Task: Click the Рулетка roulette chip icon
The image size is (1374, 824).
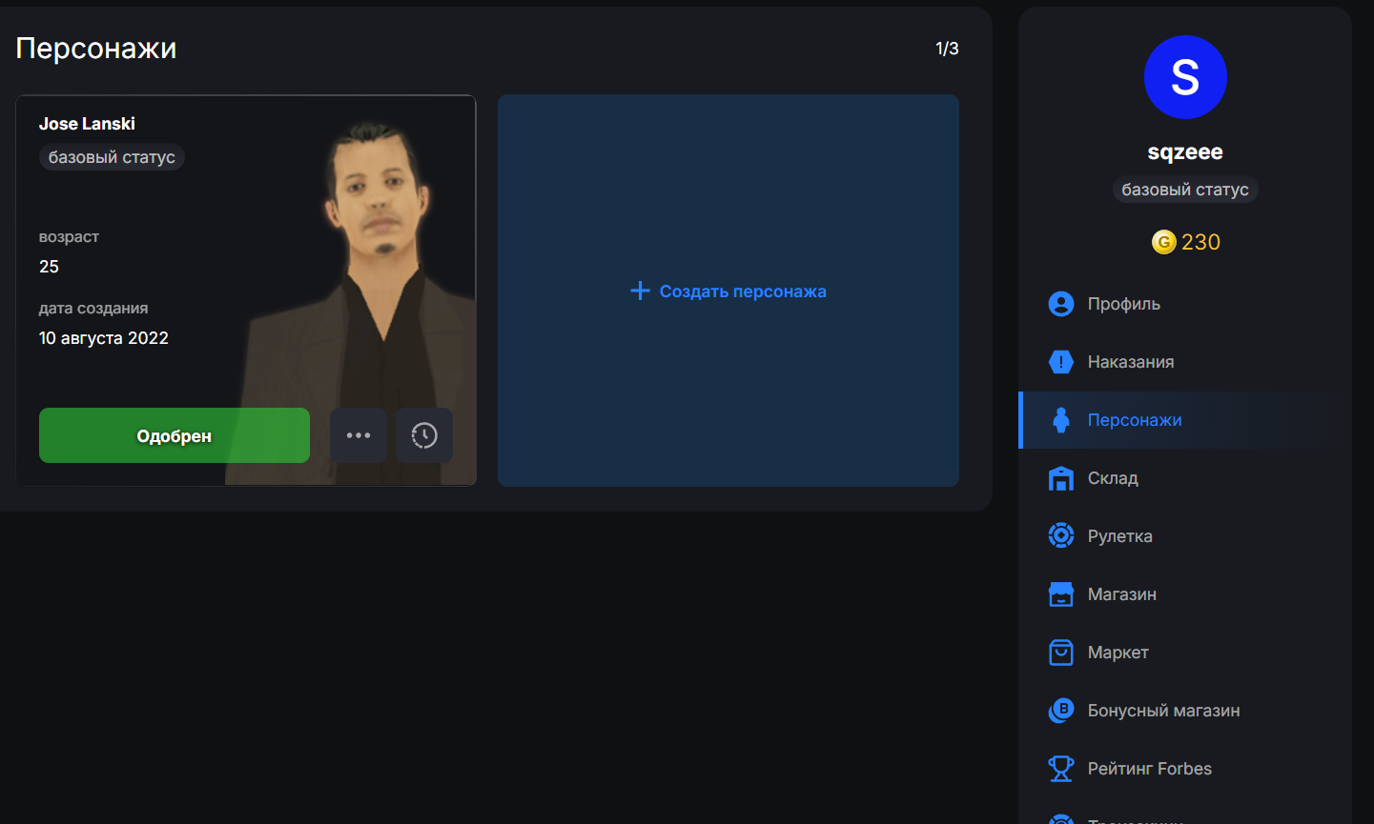Action: [x=1060, y=535]
